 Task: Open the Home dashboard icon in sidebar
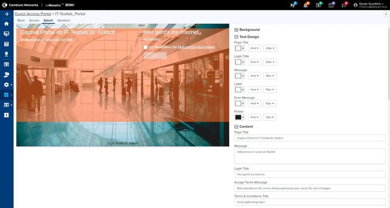tap(6, 23)
